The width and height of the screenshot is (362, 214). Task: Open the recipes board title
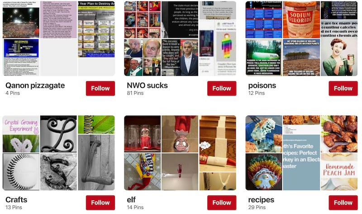[x=261, y=199]
